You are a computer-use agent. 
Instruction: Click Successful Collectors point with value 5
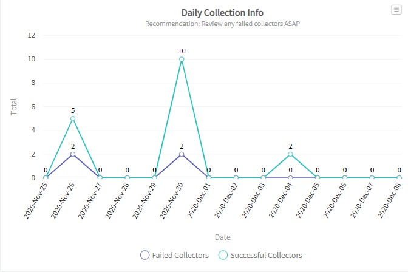click(x=73, y=118)
